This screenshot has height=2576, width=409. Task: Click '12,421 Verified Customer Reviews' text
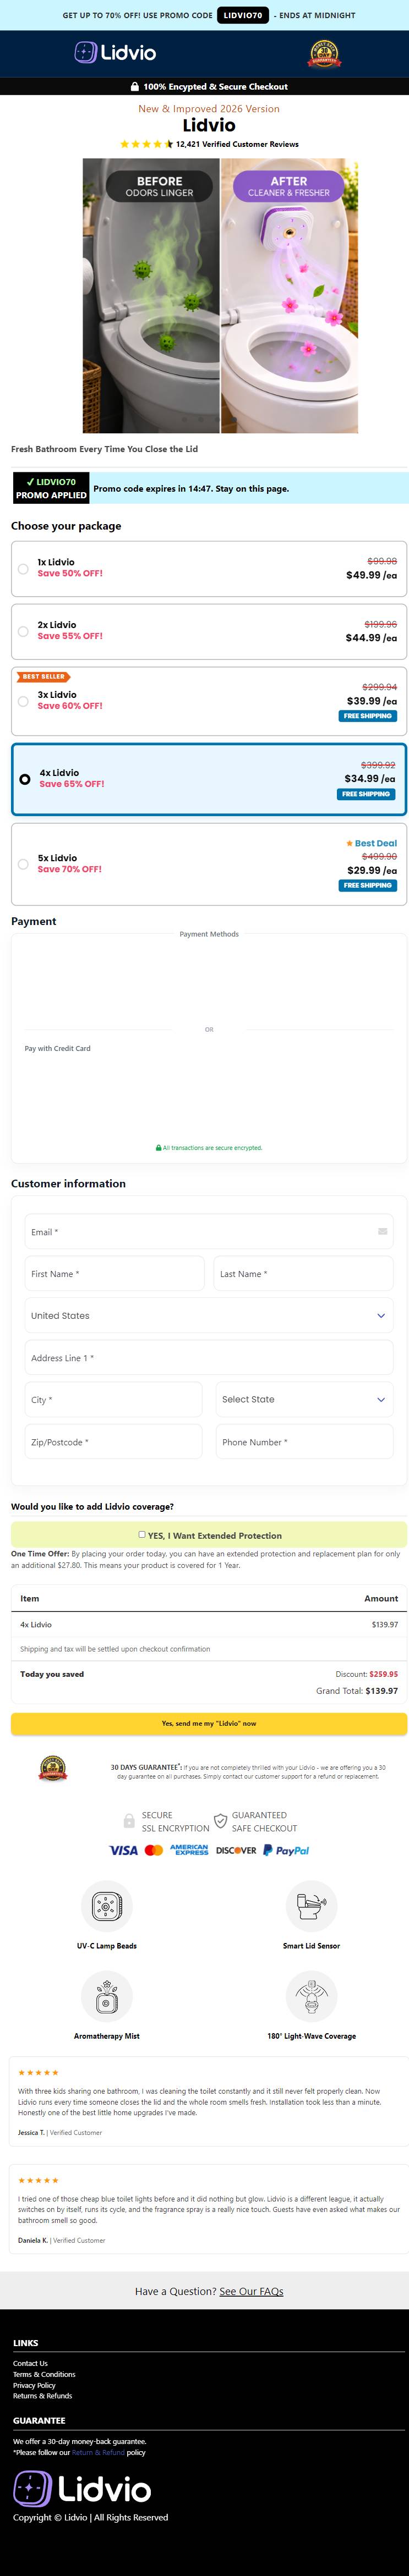tap(237, 144)
